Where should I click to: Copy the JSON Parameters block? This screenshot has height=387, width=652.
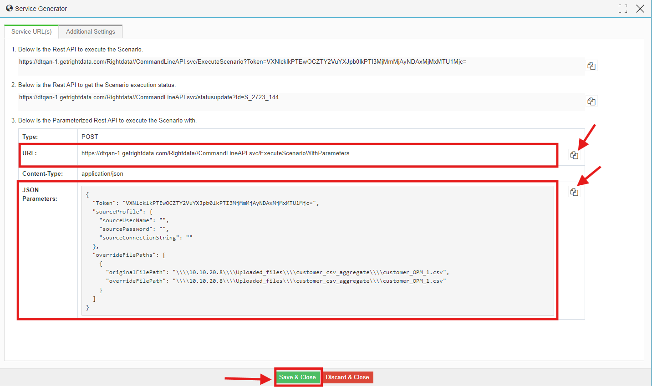pos(574,192)
